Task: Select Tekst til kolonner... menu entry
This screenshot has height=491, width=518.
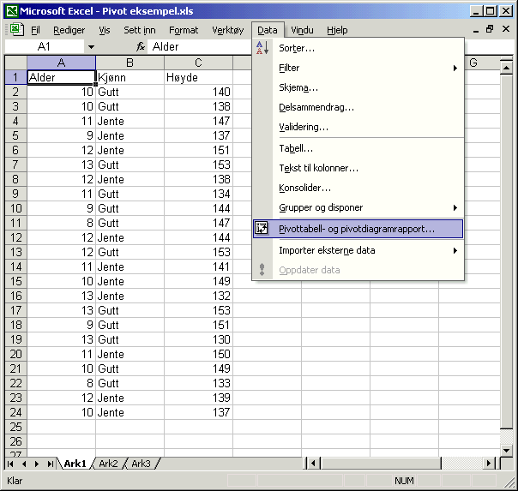Action: 318,168
